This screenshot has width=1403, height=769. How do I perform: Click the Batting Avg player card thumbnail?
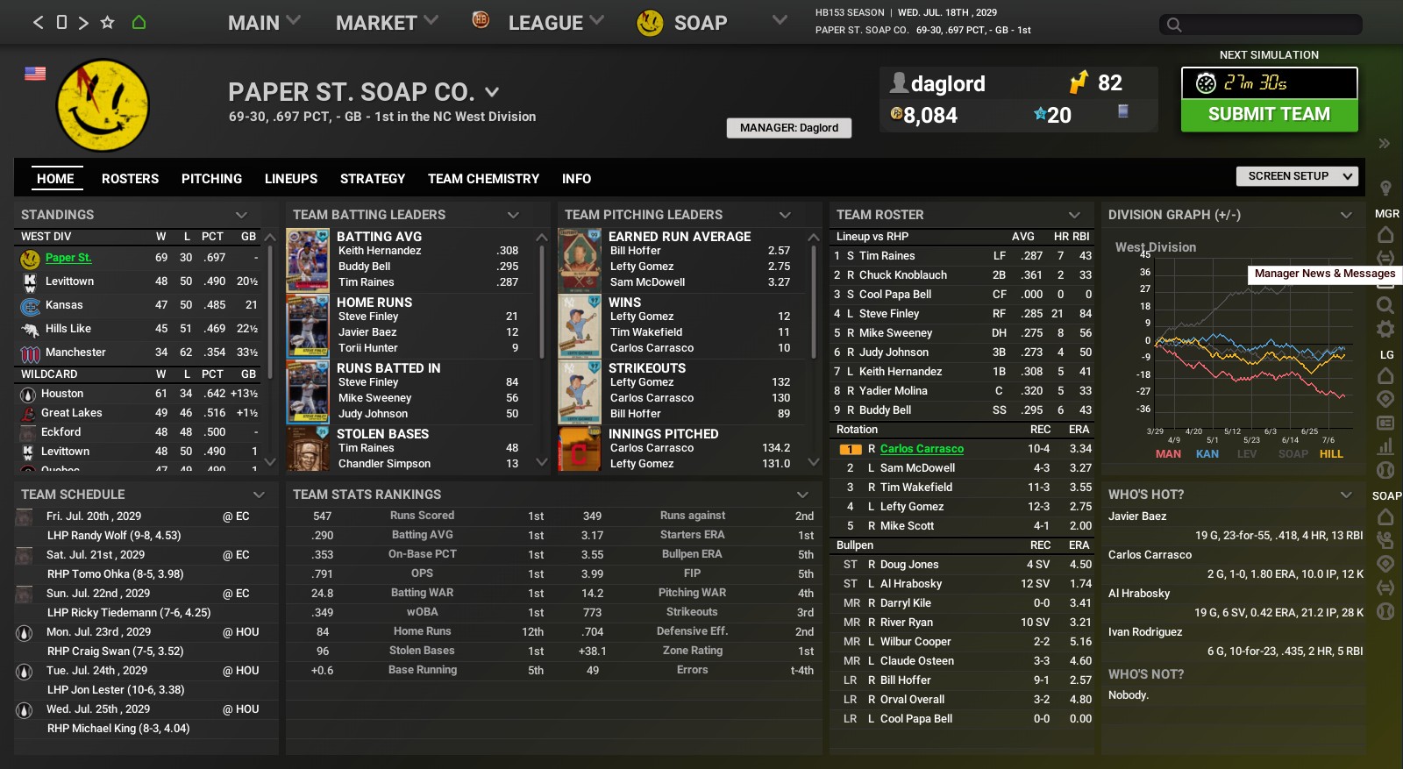click(308, 260)
